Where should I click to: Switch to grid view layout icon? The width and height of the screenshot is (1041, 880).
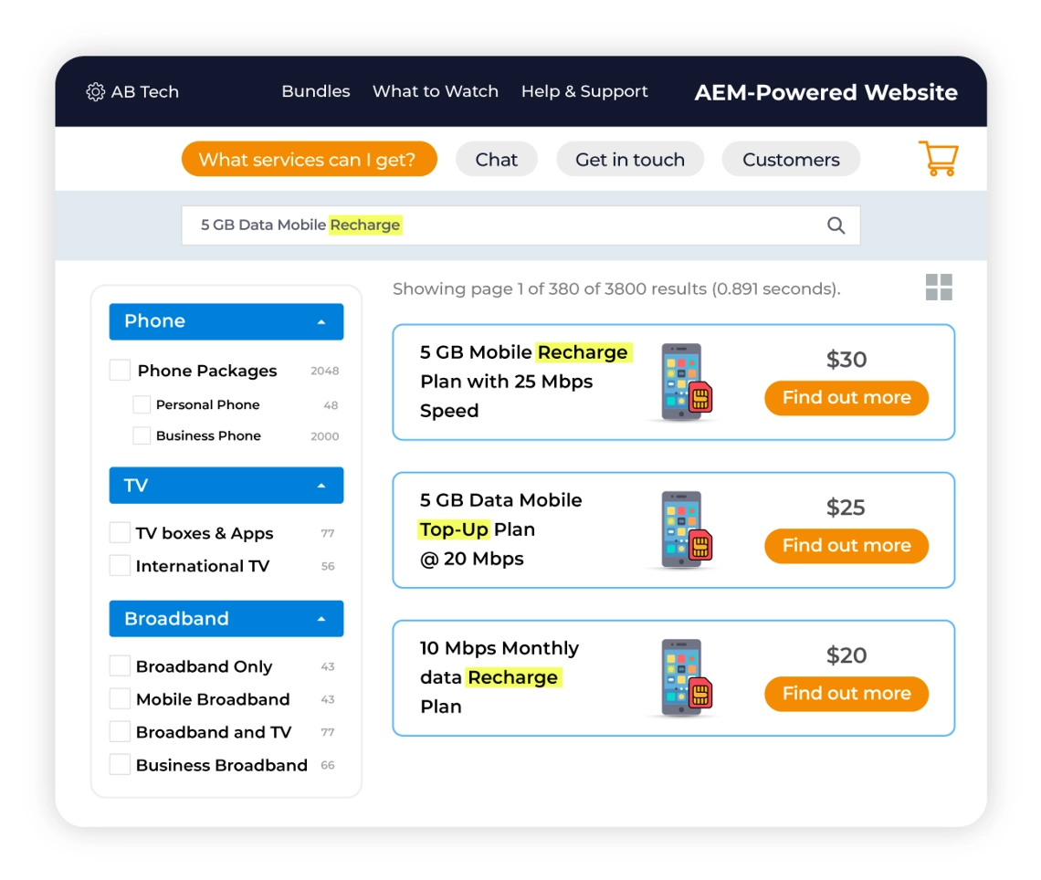939,288
